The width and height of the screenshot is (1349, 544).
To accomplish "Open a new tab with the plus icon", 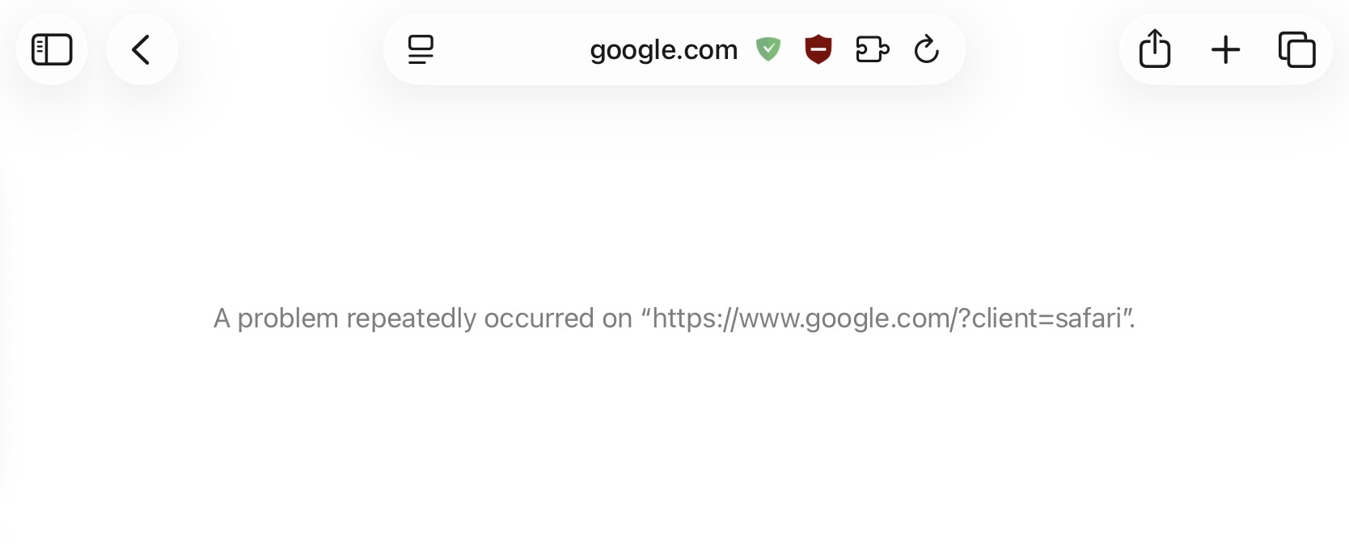I will 1225,50.
